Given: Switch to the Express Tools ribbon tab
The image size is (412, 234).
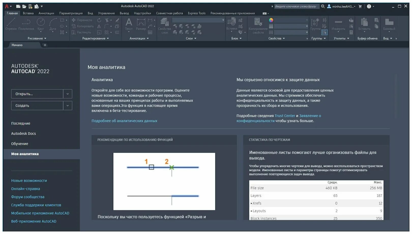Looking at the screenshot, I should tap(197, 13).
